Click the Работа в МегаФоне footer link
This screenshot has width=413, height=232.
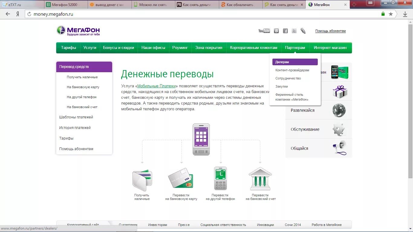(327, 225)
